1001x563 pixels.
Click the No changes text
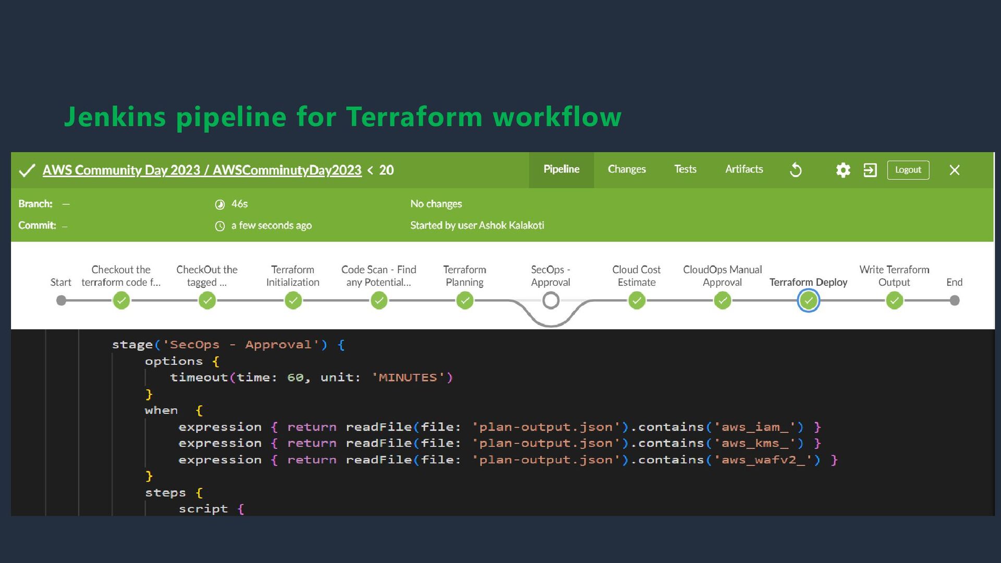pyautogui.click(x=436, y=204)
